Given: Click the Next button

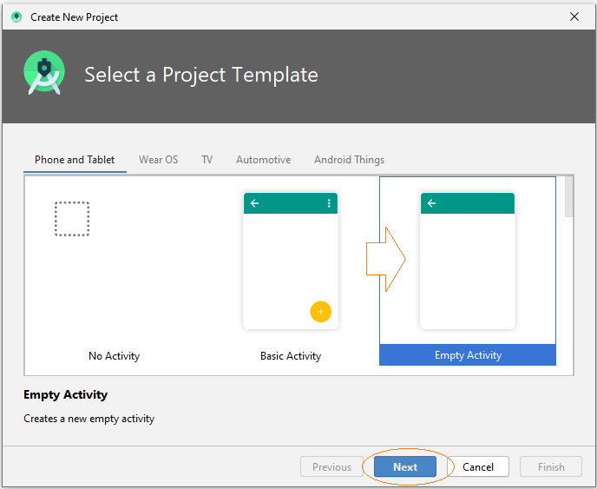Looking at the screenshot, I should [405, 466].
